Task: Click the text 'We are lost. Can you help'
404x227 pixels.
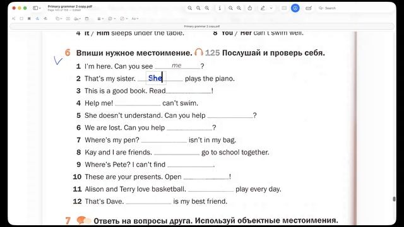Action: pos(125,127)
